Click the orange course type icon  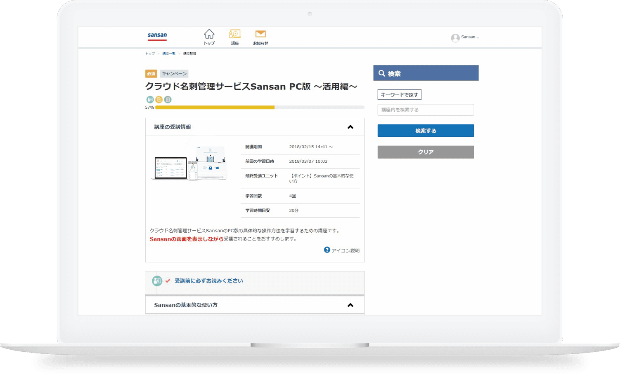point(159,99)
